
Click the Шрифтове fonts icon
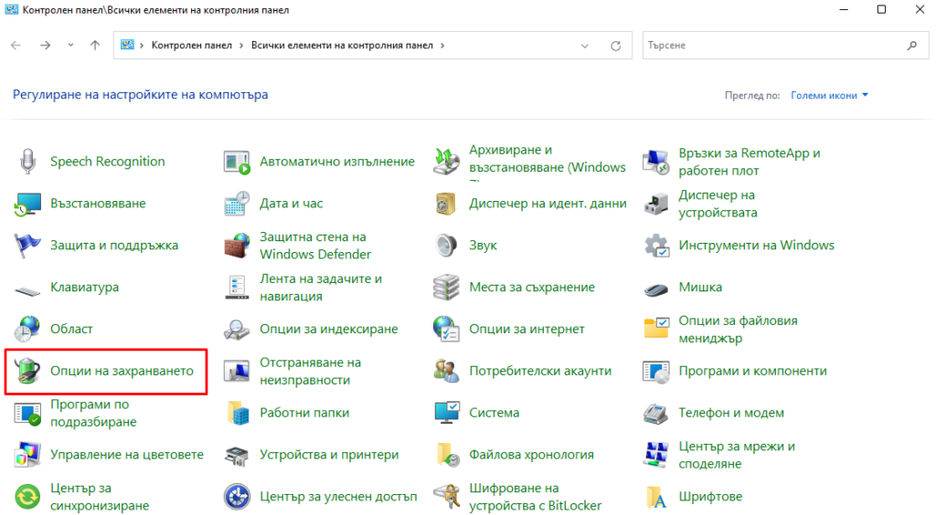click(656, 498)
